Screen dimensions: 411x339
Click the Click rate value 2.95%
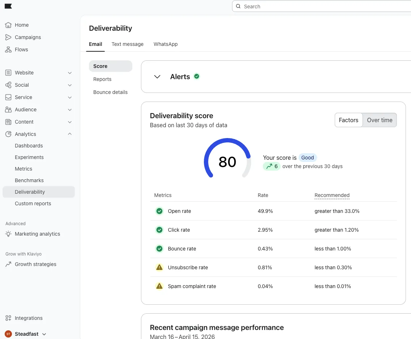pos(265,230)
